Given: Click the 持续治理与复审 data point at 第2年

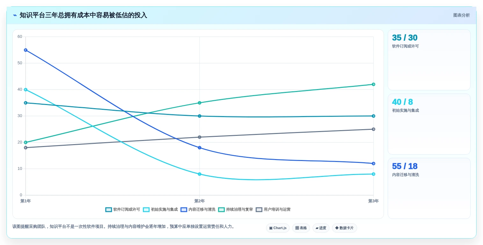Looking at the screenshot, I should [x=199, y=103].
